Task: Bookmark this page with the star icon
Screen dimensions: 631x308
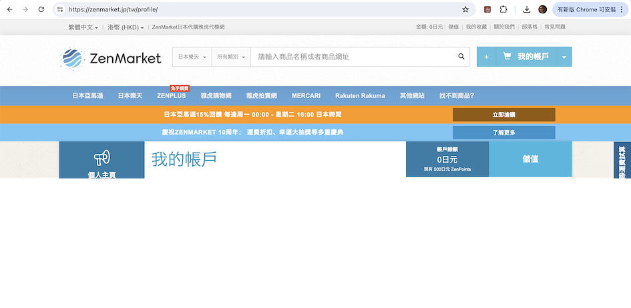Action: pyautogui.click(x=465, y=9)
